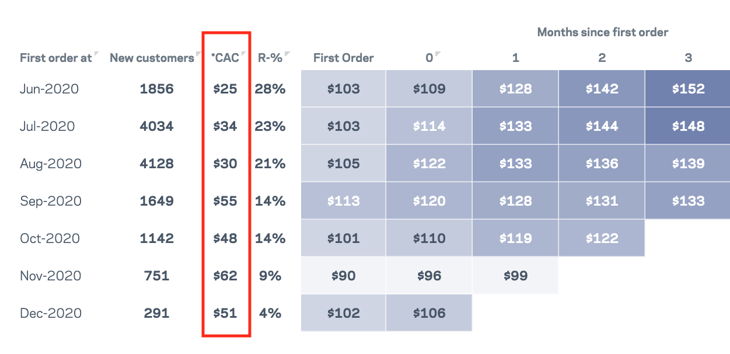Click the 4034 new customers value

pyautogui.click(x=156, y=126)
